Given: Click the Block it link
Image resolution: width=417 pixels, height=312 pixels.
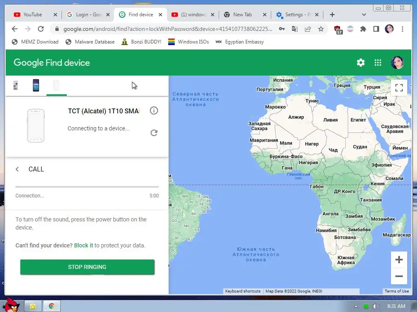Looking at the screenshot, I should click(83, 245).
